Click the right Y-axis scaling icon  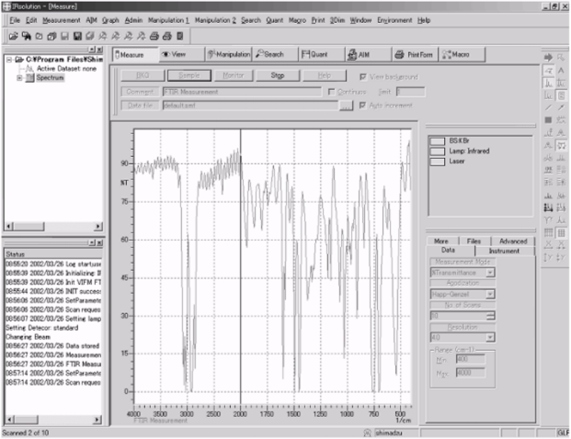tap(561, 257)
